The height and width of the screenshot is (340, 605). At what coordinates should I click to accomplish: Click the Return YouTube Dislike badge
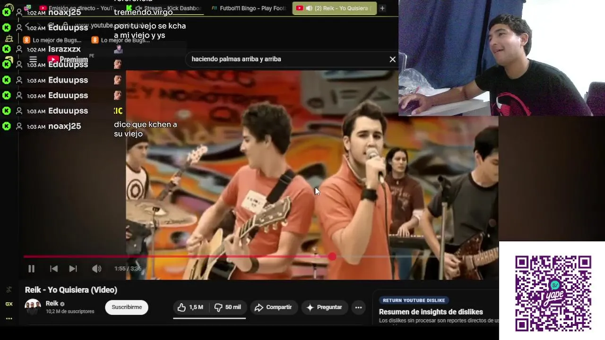click(414, 300)
